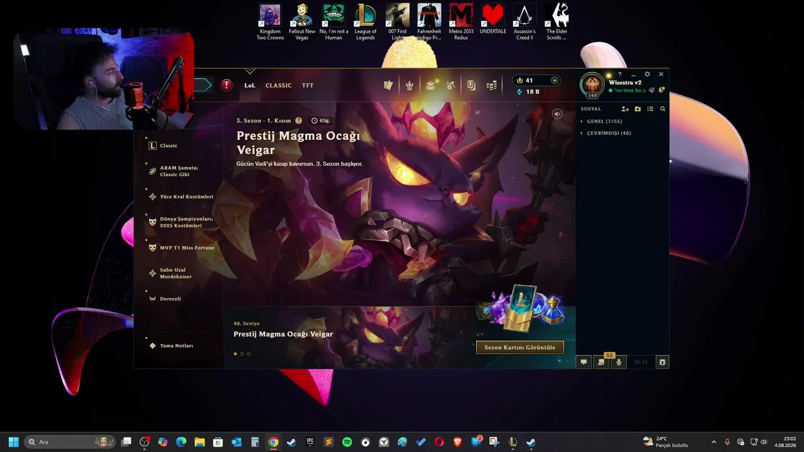
Task: Select the third carousel dot indicator
Action: (x=249, y=354)
